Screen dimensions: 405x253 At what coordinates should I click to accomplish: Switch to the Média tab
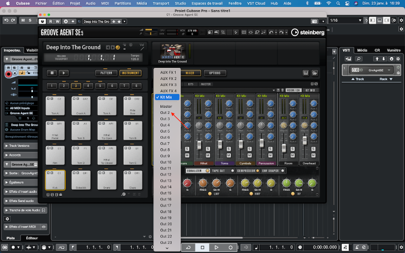(x=362, y=50)
